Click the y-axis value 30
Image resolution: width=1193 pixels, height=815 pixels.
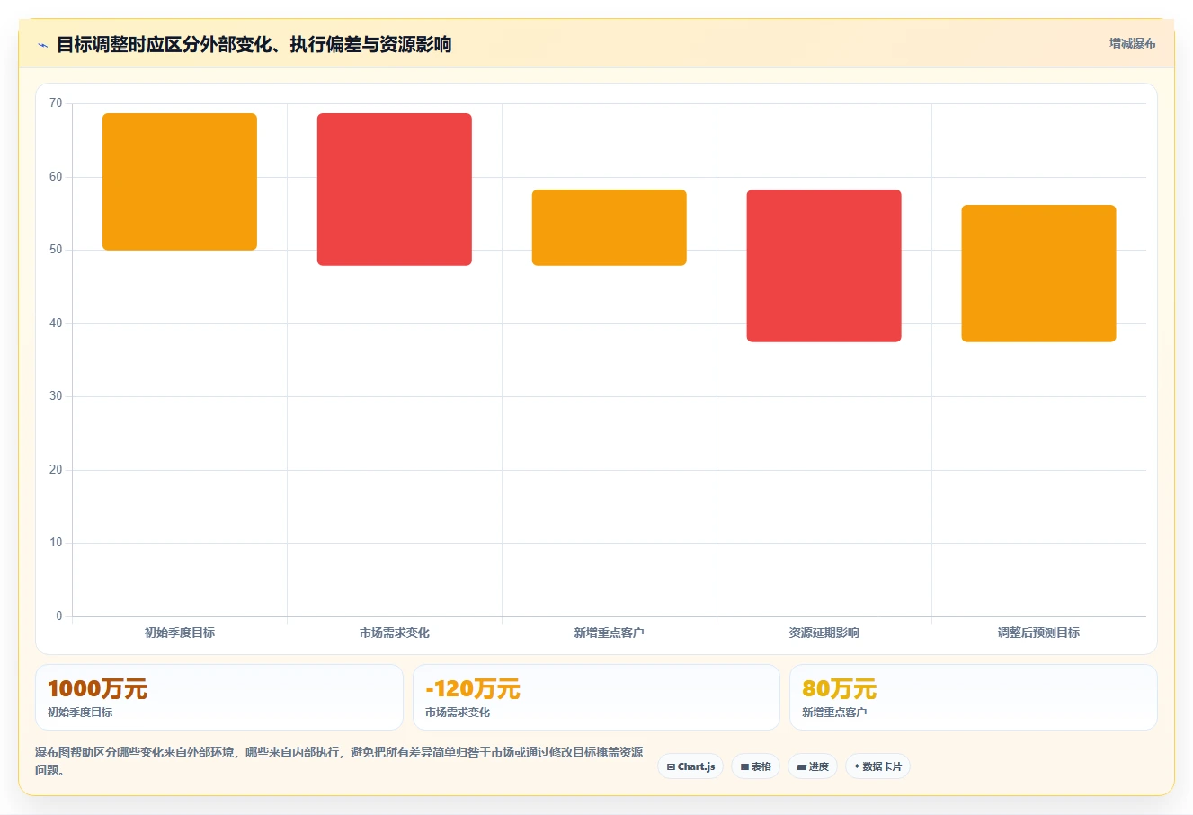coord(56,396)
